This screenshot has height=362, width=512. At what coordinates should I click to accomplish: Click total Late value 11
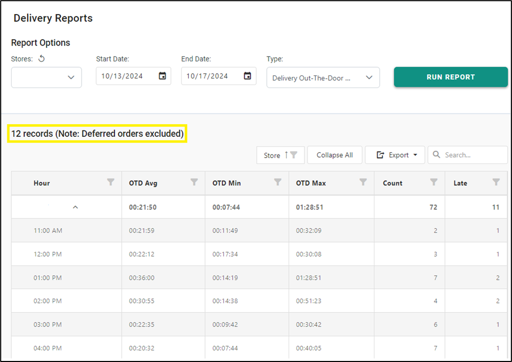(x=496, y=207)
